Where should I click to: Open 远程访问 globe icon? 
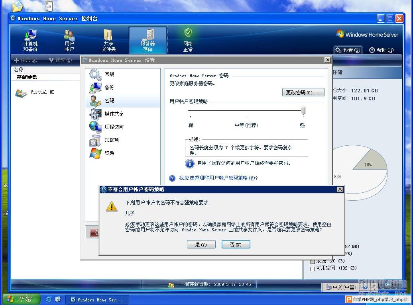(95, 127)
